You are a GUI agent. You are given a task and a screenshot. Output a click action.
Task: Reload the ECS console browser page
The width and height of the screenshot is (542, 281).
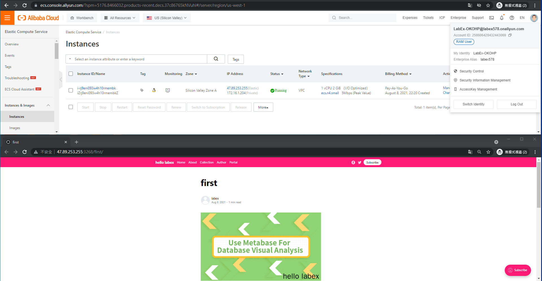(x=25, y=5)
